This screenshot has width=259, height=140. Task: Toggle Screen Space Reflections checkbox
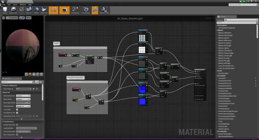click(17, 125)
